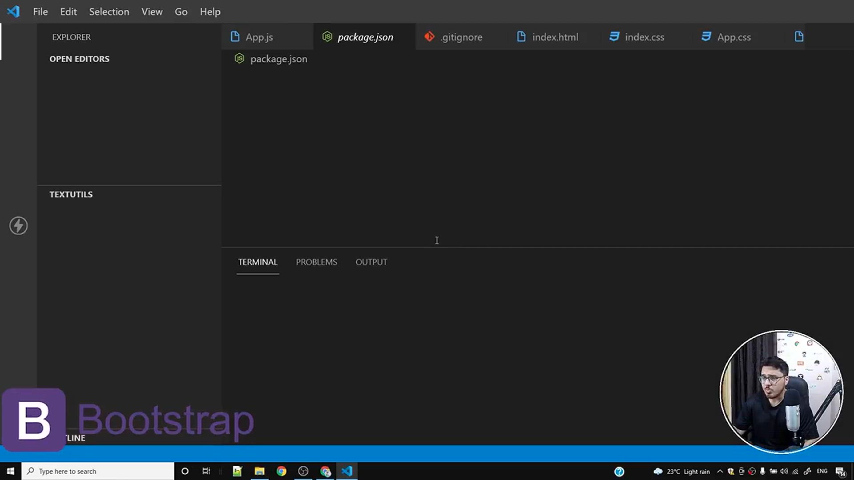Click the file icon on App.js tab
The height and width of the screenshot is (480, 854).
click(x=235, y=36)
